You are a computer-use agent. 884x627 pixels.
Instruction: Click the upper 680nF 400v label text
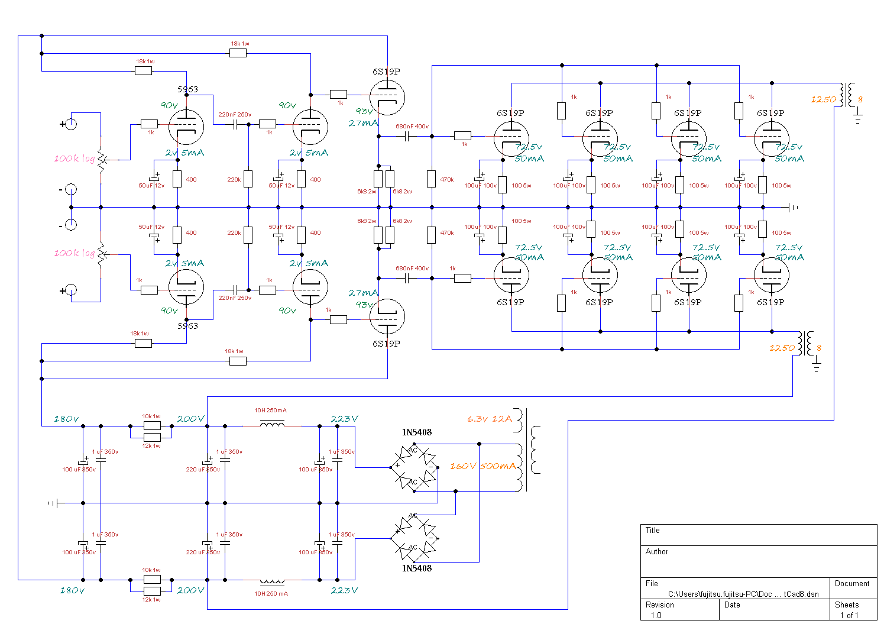pos(412,127)
